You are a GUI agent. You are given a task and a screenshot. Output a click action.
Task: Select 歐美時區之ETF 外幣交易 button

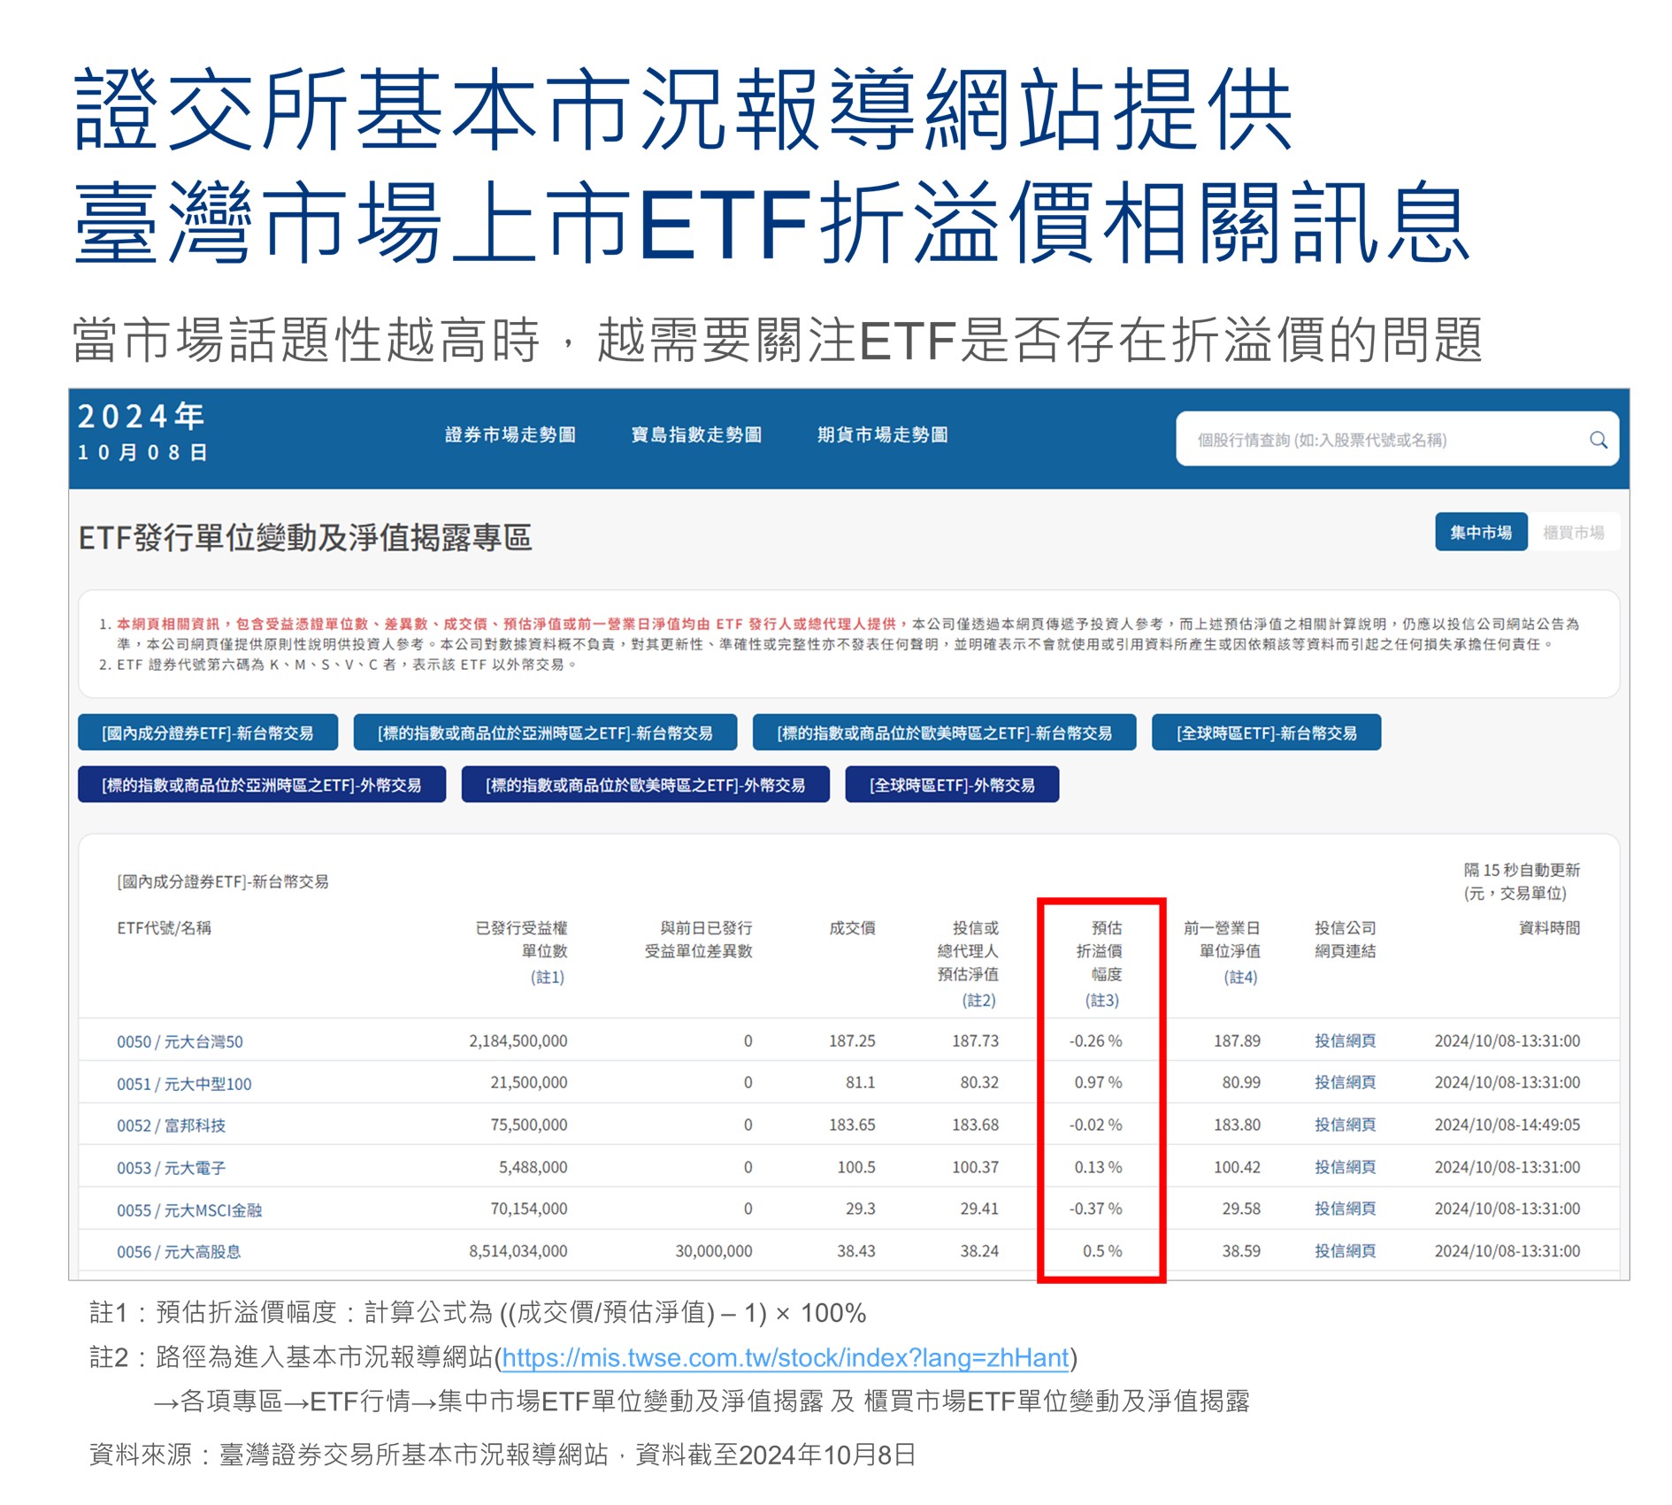646,785
